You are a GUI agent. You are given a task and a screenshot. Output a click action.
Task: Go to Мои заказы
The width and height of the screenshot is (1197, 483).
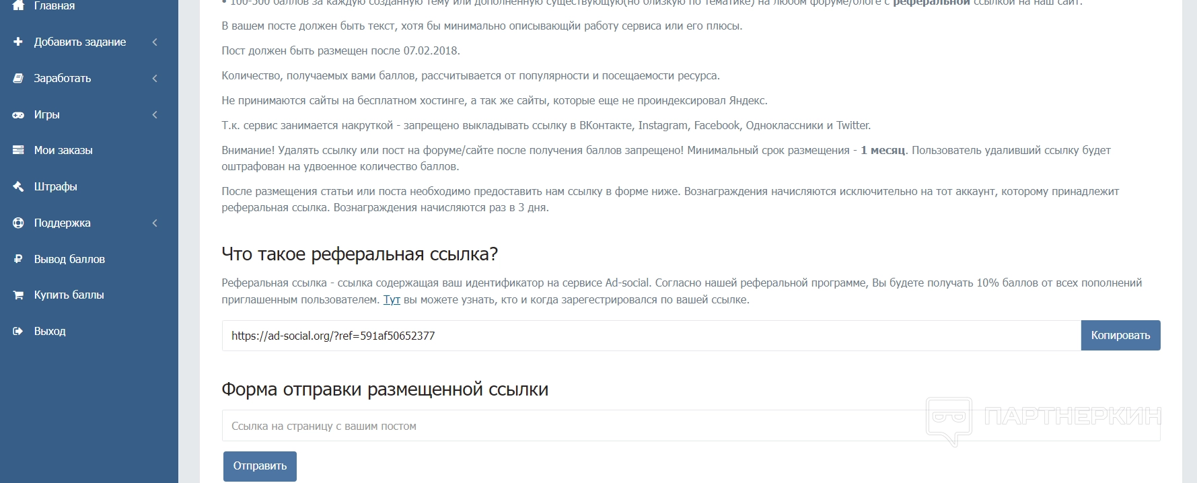click(x=63, y=150)
